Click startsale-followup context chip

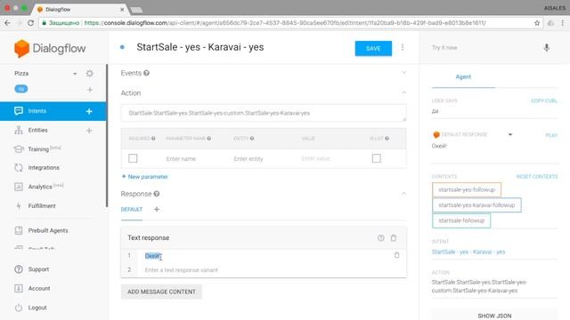point(461,220)
